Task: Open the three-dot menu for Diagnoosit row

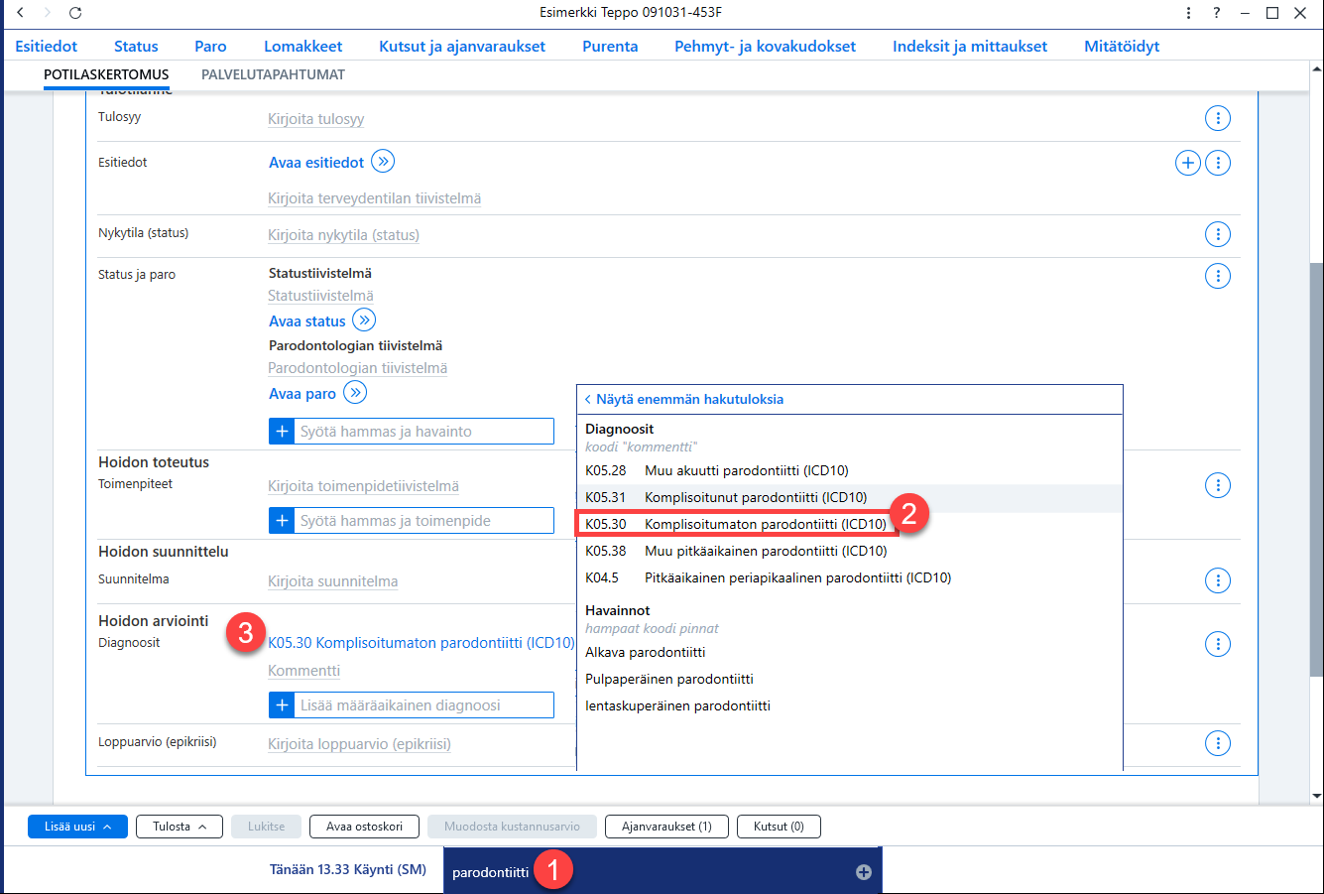Action: pyautogui.click(x=1218, y=644)
